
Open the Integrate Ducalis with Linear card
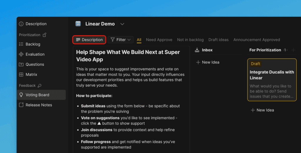(272, 80)
